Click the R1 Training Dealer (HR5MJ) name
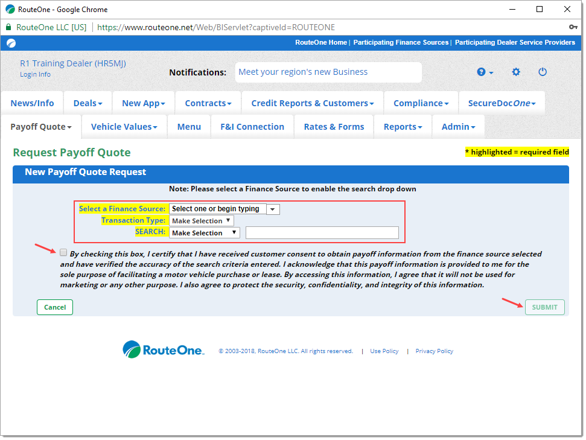Viewport: 586px width, 440px height. click(x=73, y=63)
